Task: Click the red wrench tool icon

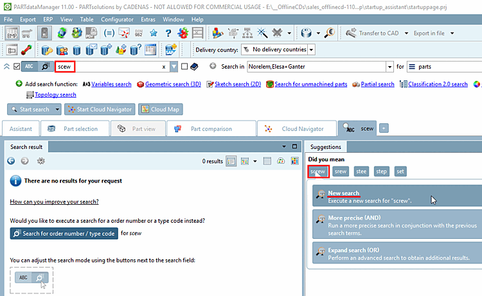Action: pyautogui.click(x=26, y=49)
